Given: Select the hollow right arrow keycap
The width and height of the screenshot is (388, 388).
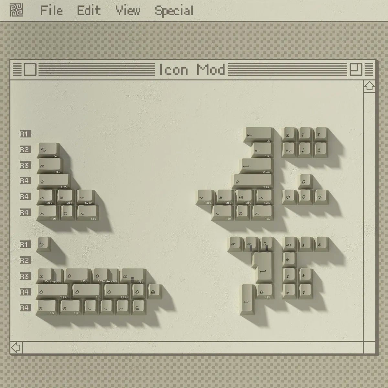Looking at the screenshot, I should coord(320,197).
